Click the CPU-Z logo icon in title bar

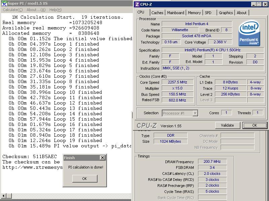point(137,4)
